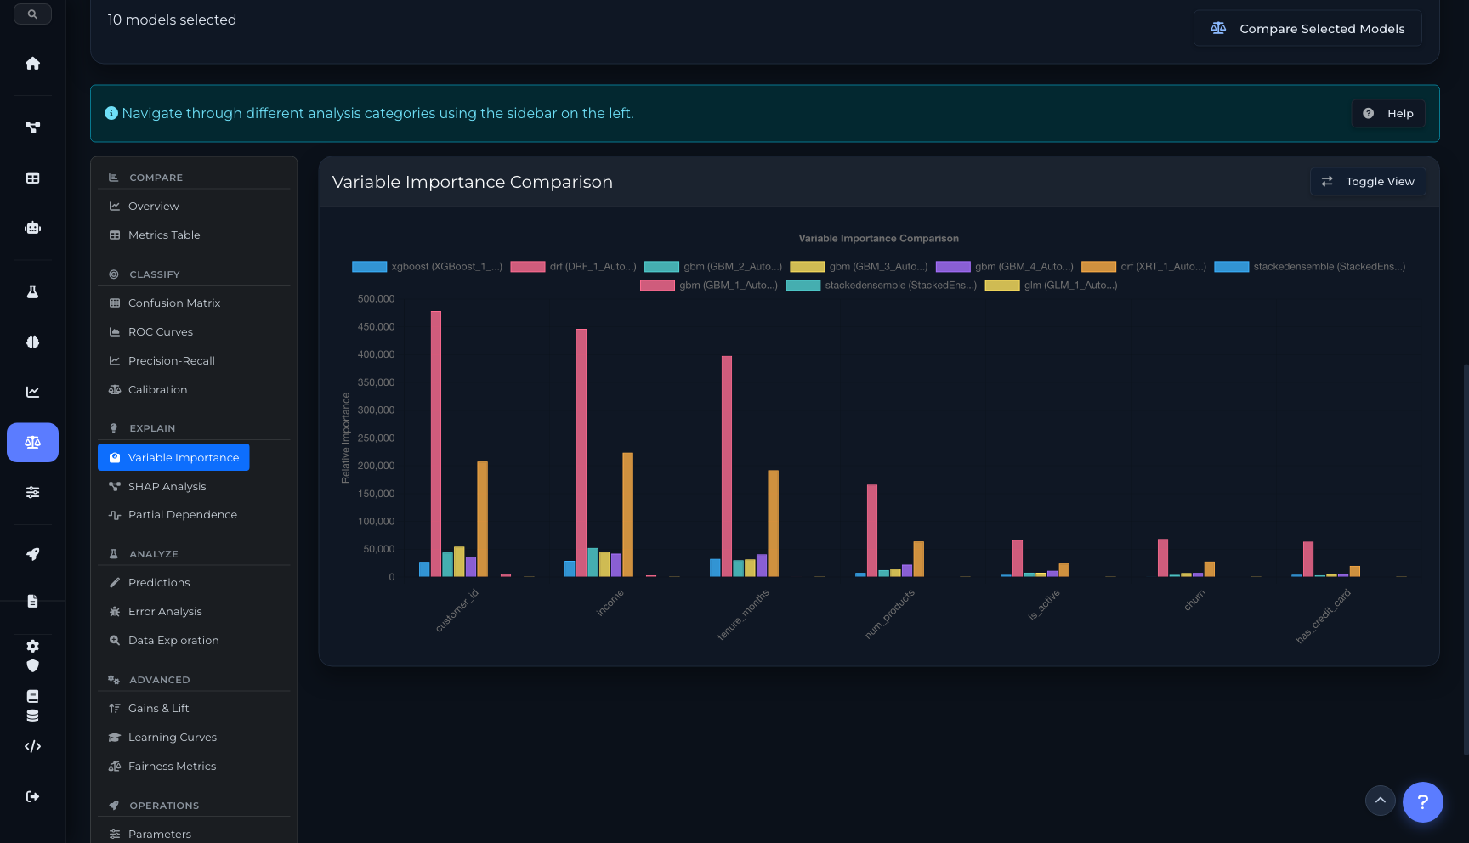Select the brain icon in the sidebar
This screenshot has width=1469, height=843.
pyautogui.click(x=32, y=342)
